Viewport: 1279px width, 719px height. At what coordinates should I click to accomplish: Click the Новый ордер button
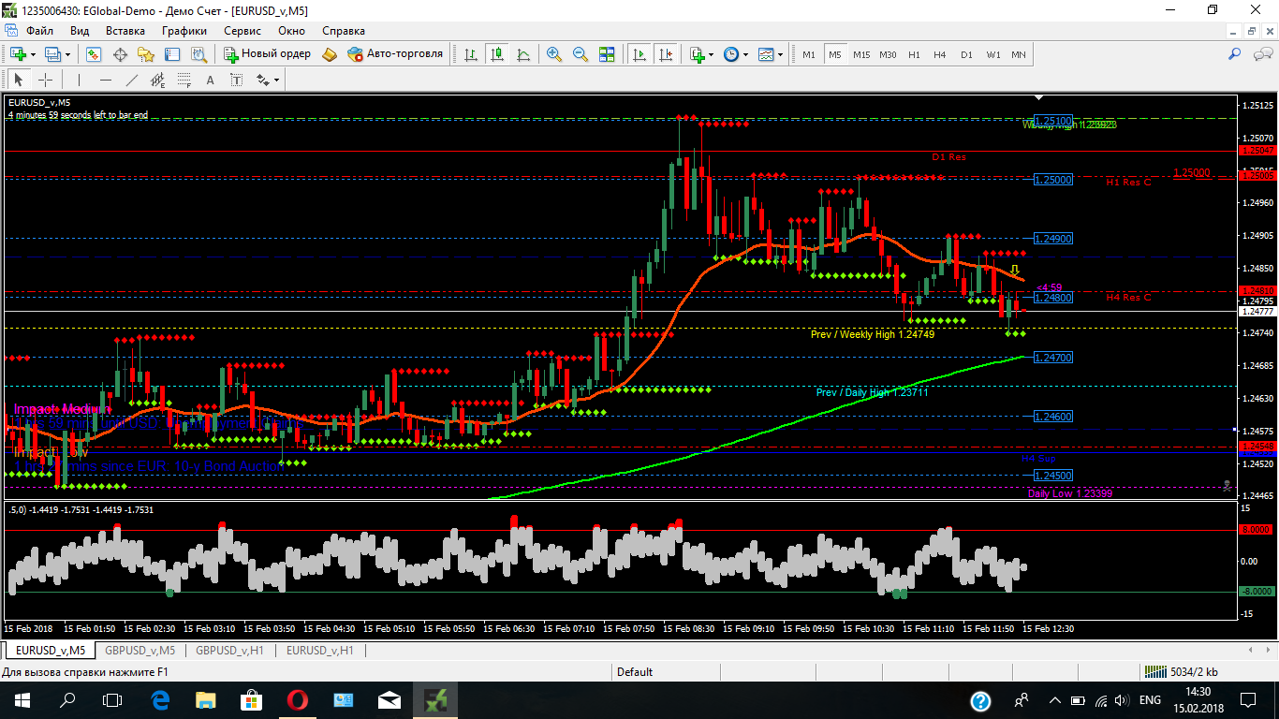click(267, 54)
